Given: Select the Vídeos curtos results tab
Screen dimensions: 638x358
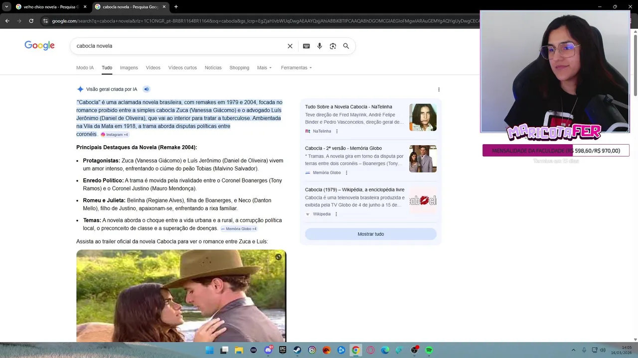Looking at the screenshot, I should 182,68.
